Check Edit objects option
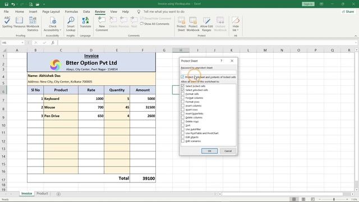The width and height of the screenshot is (359, 202). [183, 137]
